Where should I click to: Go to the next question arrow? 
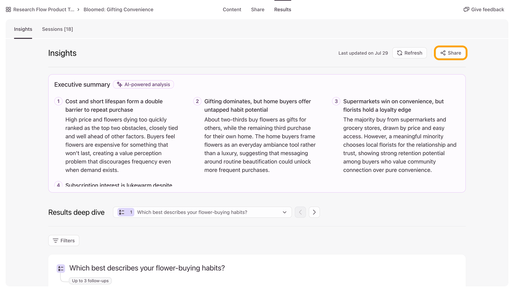click(x=314, y=212)
